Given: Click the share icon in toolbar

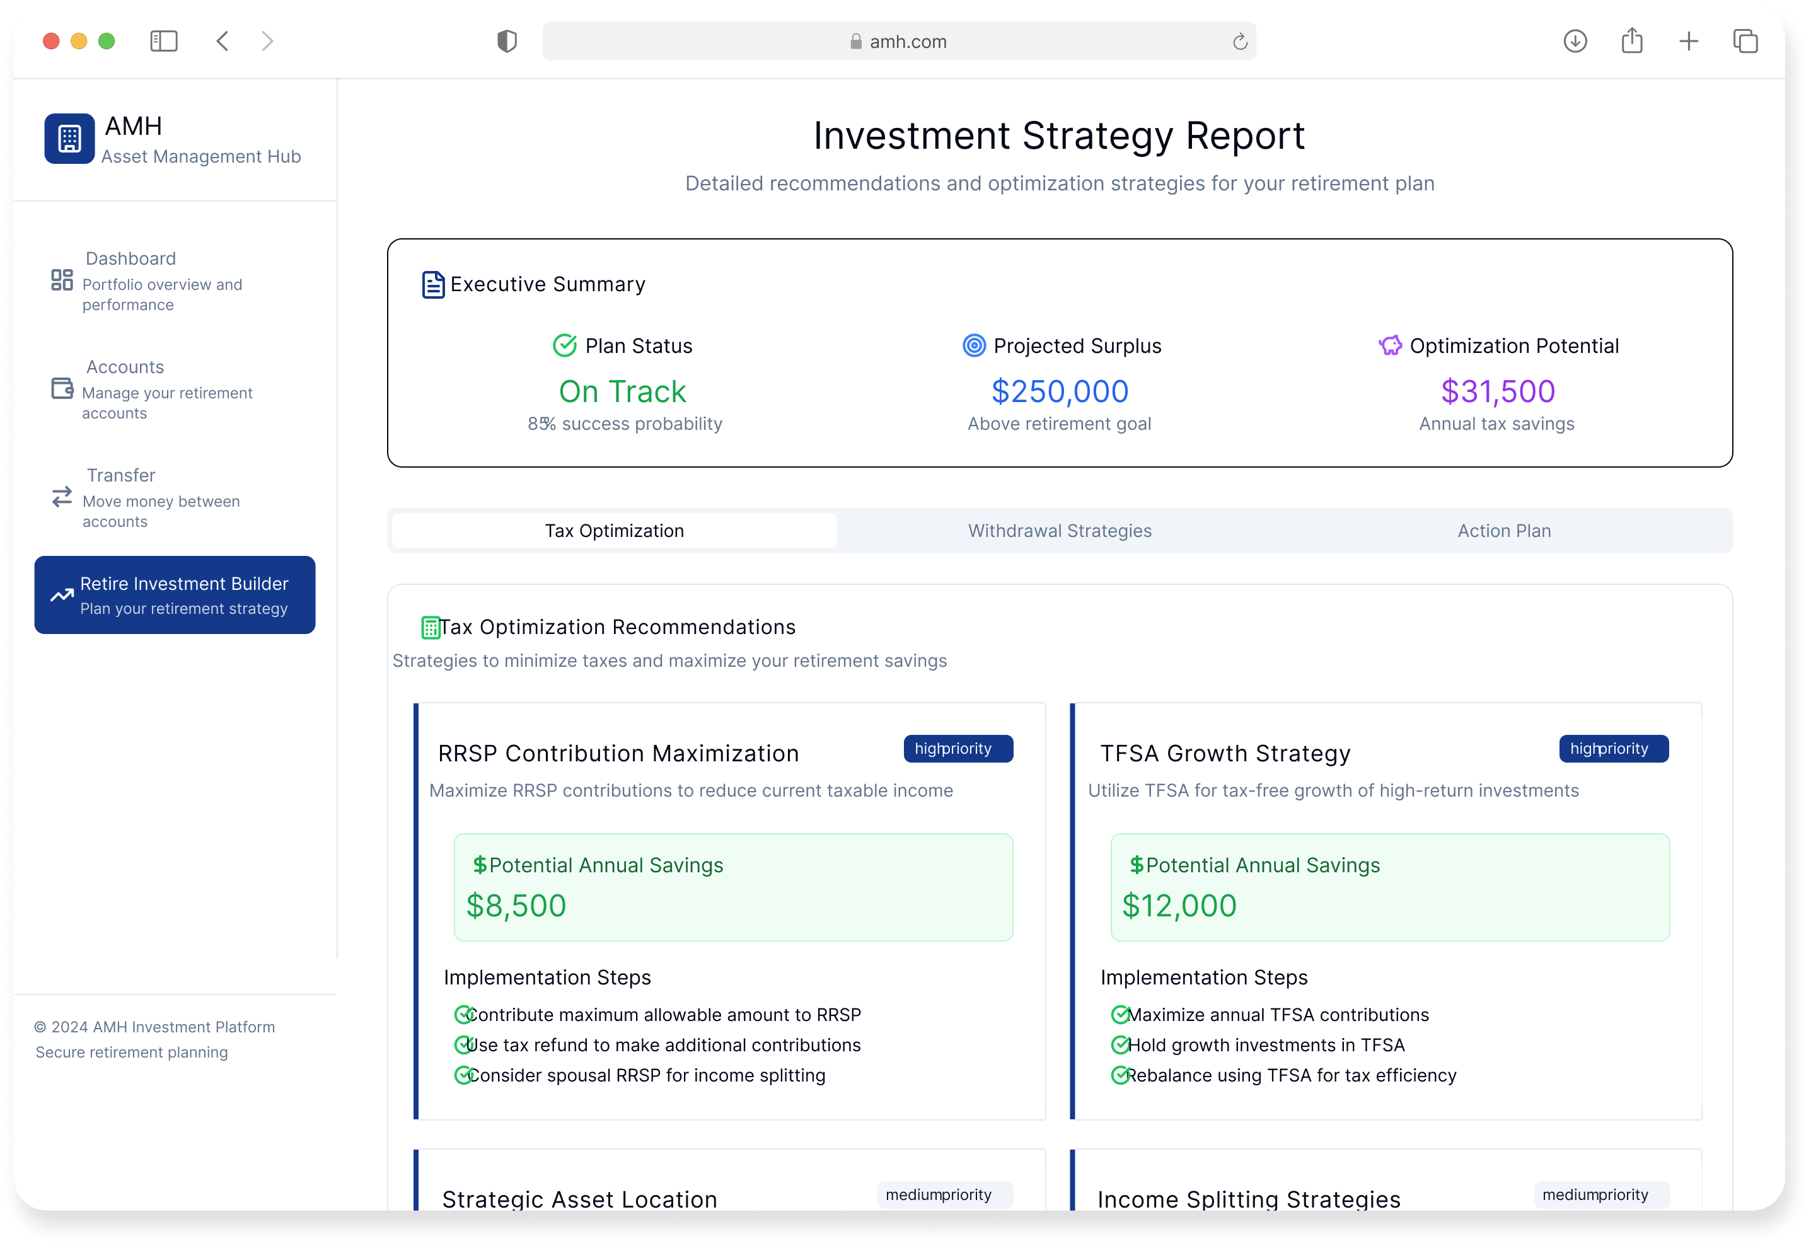Looking at the screenshot, I should [x=1631, y=42].
